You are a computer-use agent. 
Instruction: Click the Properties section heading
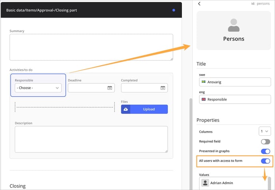click(208, 120)
